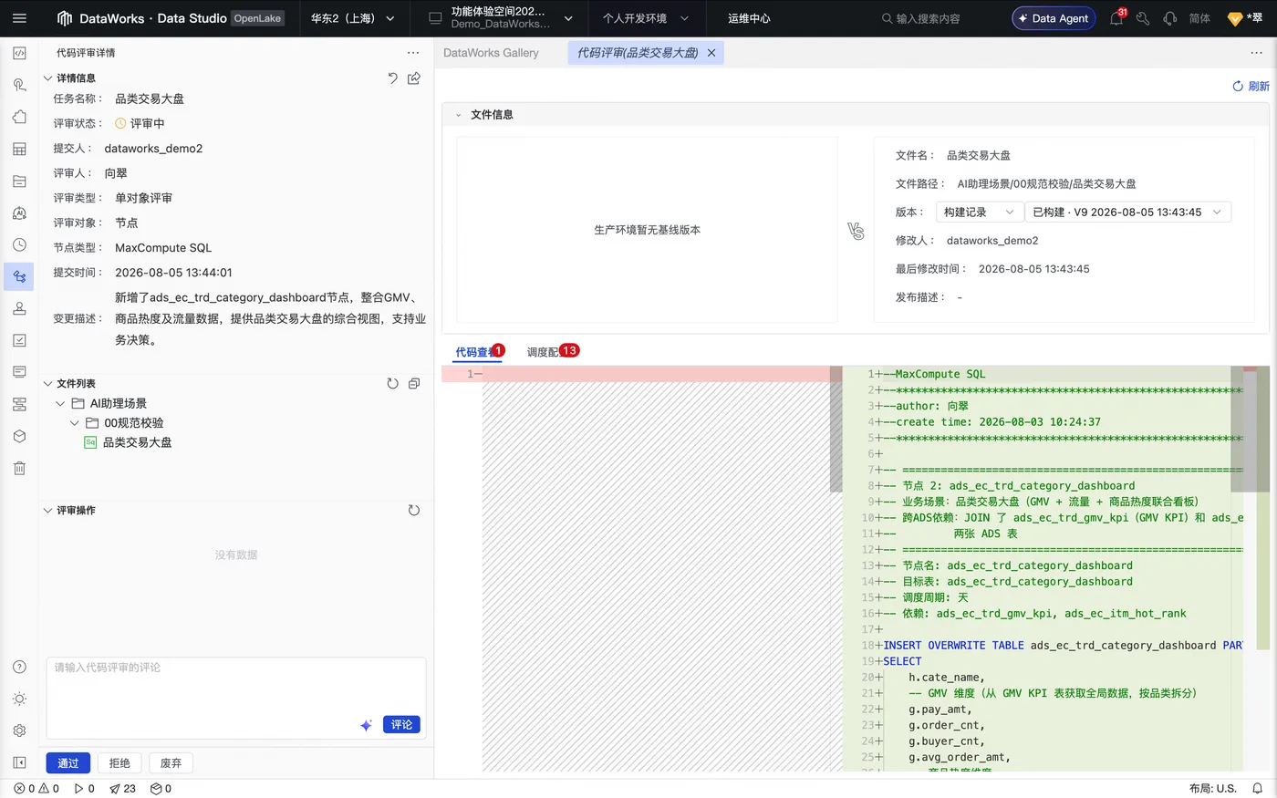Click the AI sparkle icon beside 评论
Screen dimensions: 1277x798
pyautogui.click(x=366, y=725)
